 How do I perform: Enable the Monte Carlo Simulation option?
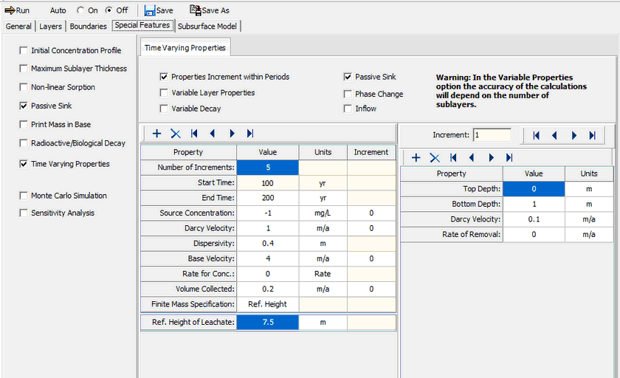click(x=24, y=196)
